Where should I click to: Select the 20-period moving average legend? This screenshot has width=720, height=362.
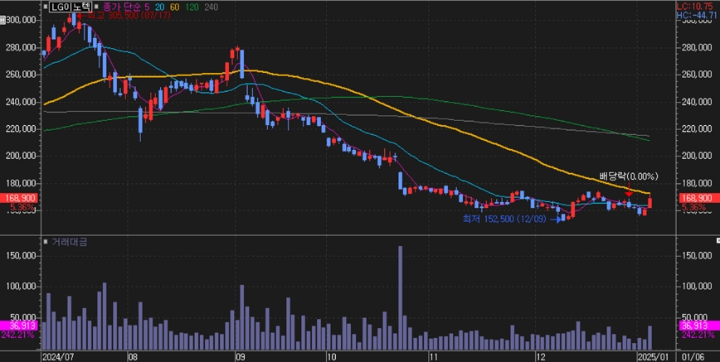(160, 7)
